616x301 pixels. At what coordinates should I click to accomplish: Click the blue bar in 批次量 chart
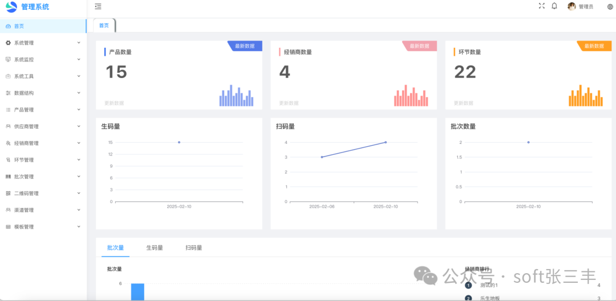137,292
